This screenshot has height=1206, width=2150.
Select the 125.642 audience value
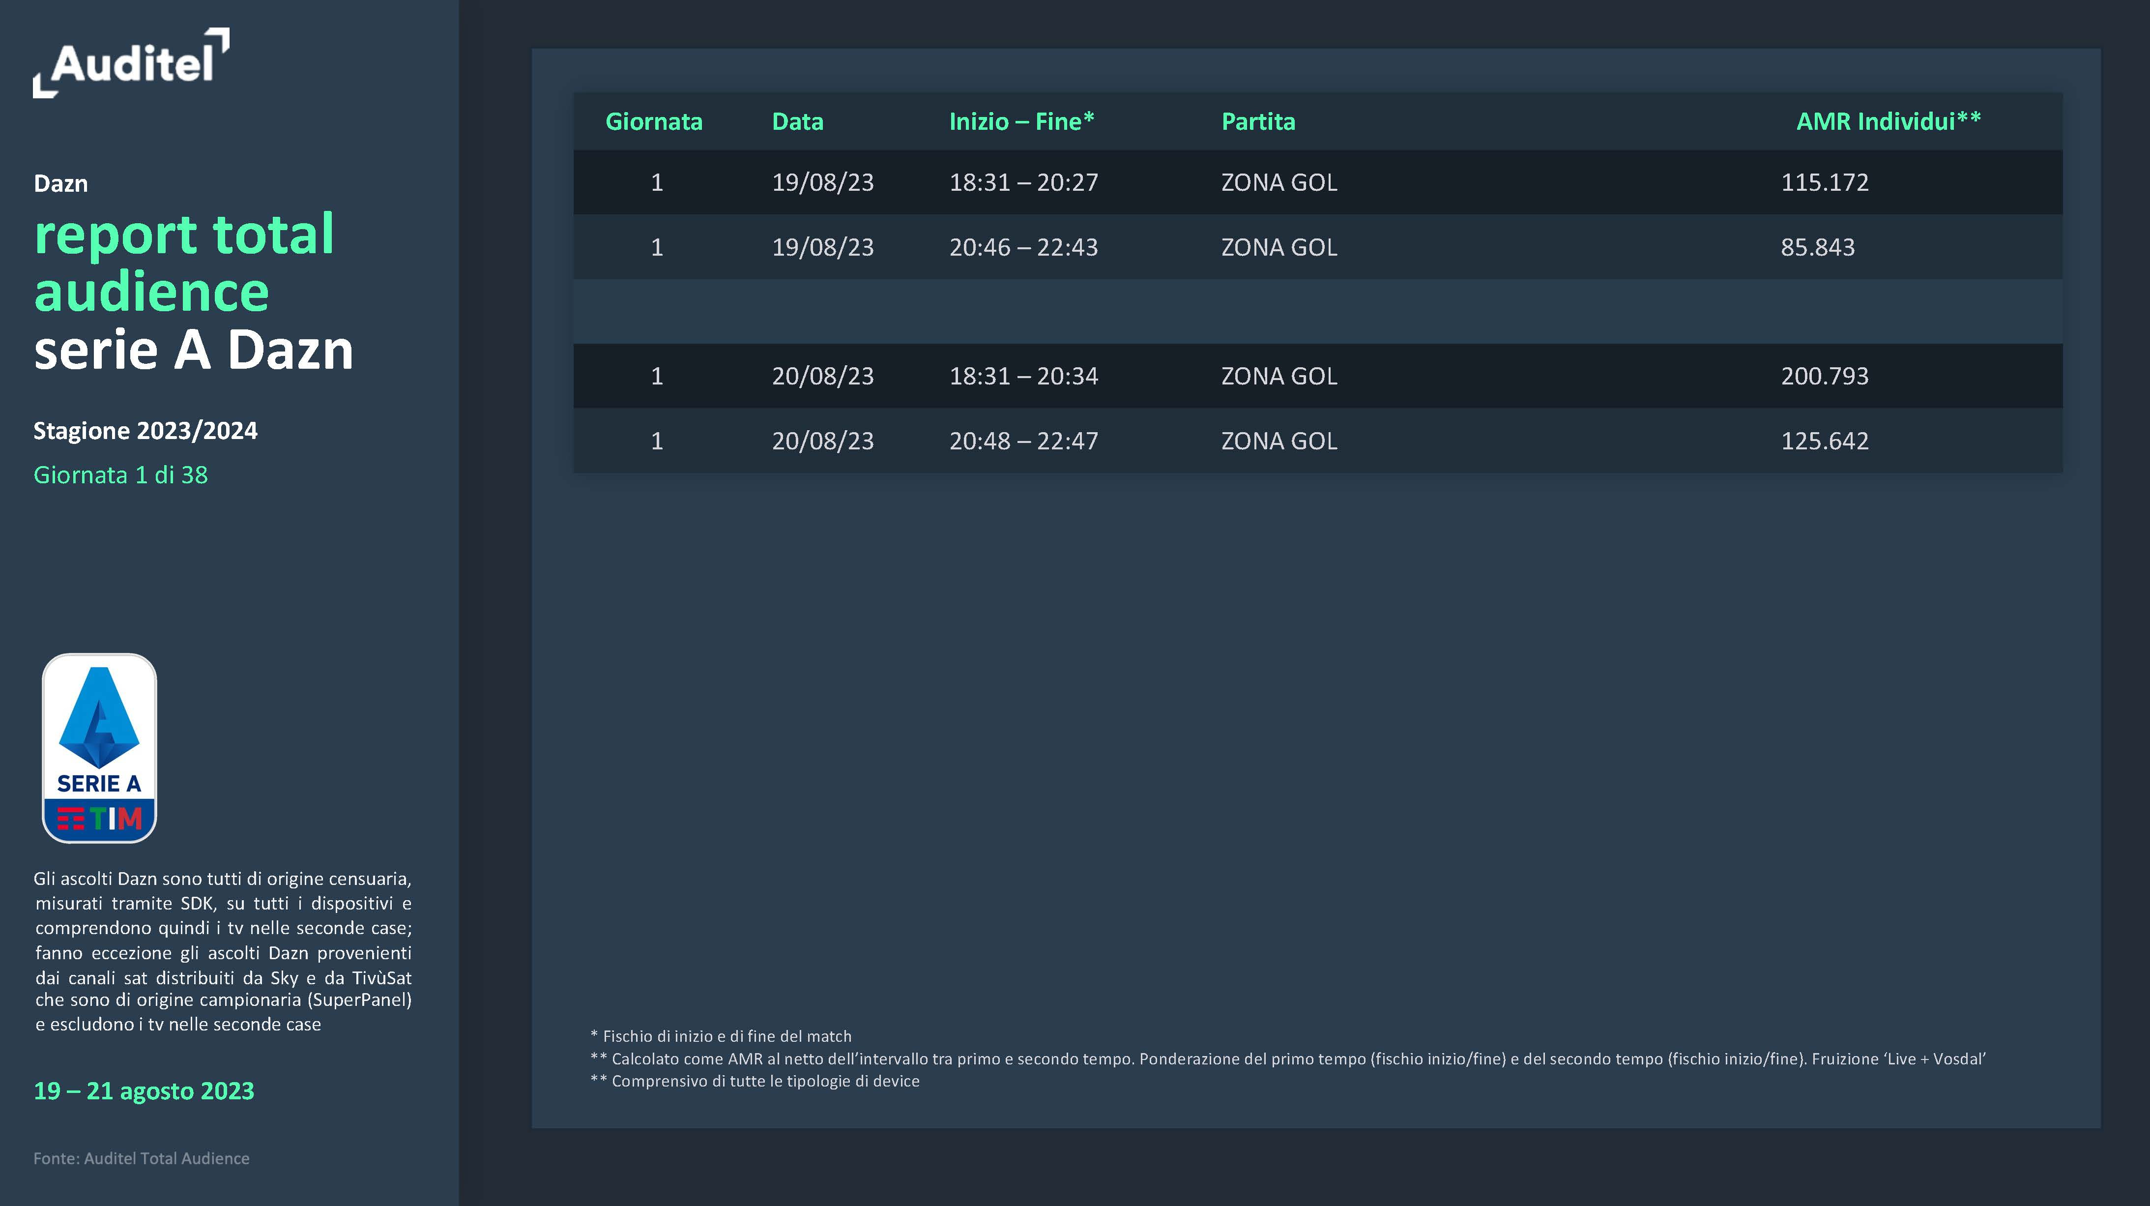point(1825,441)
